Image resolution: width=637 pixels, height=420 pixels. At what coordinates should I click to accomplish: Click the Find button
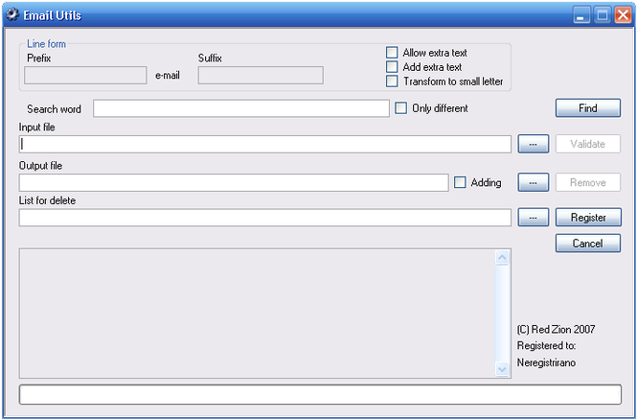tap(588, 108)
